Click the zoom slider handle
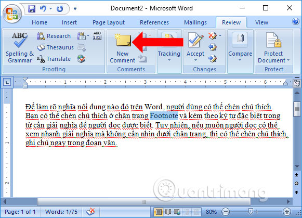 click(x=251, y=212)
